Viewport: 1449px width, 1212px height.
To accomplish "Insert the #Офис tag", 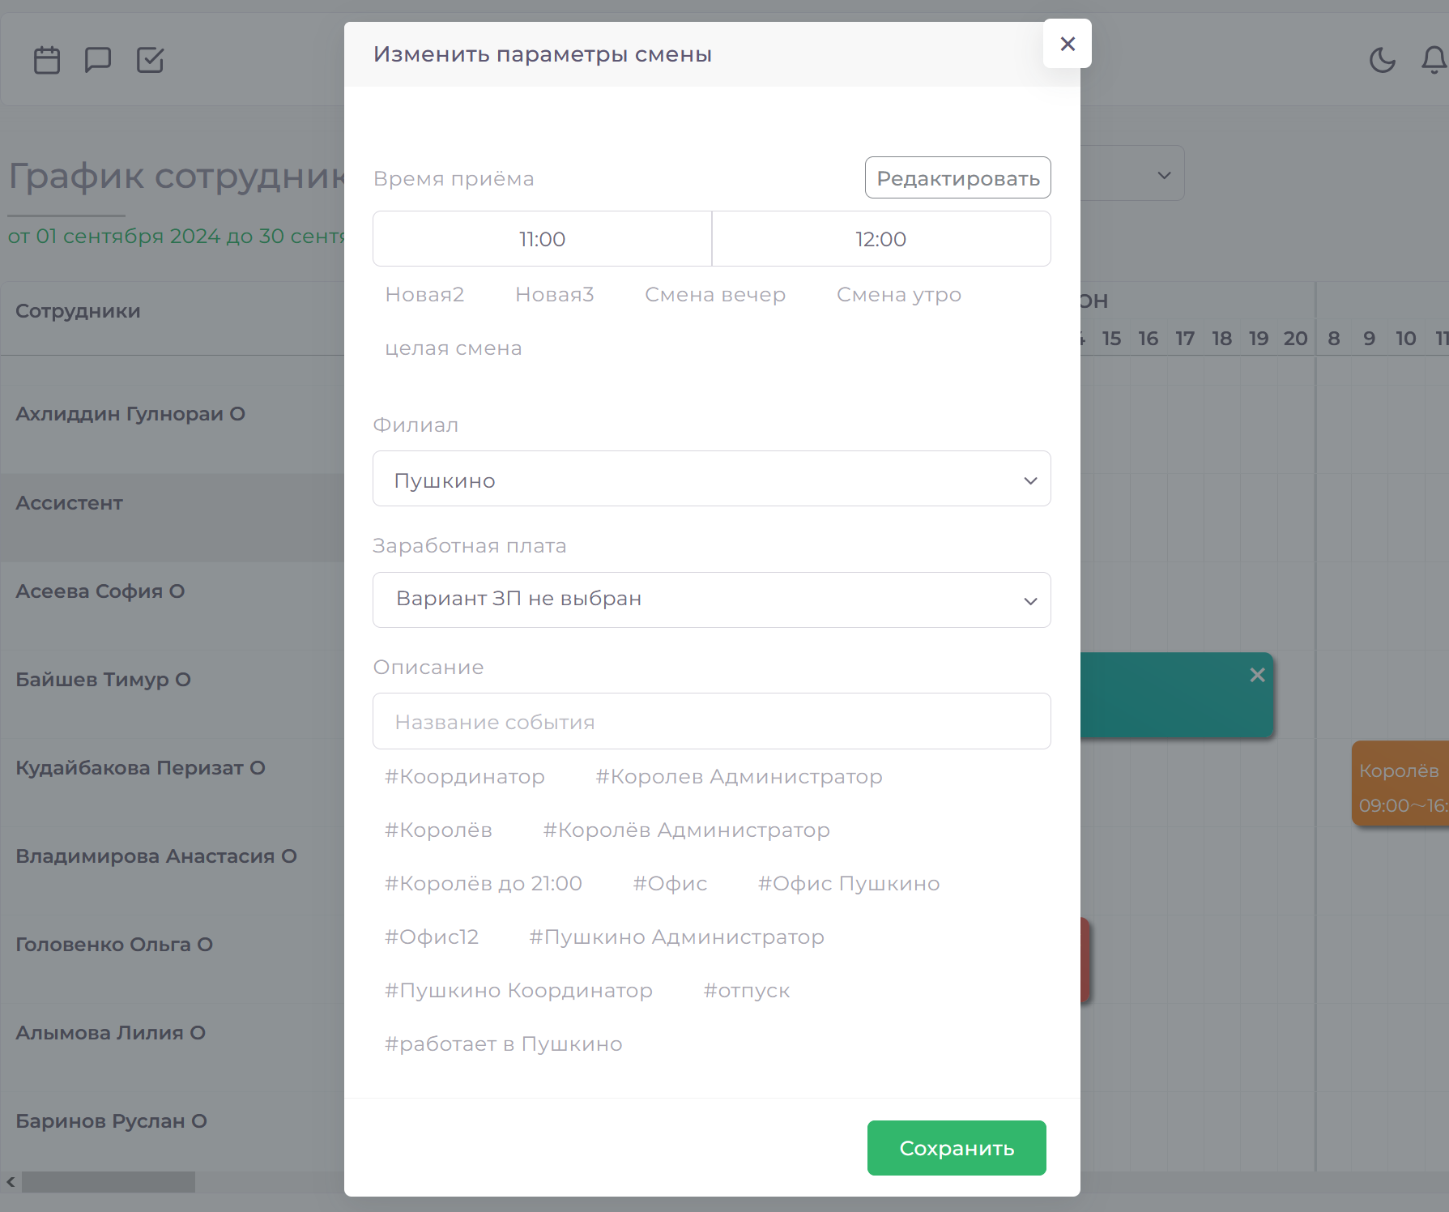I will (670, 883).
